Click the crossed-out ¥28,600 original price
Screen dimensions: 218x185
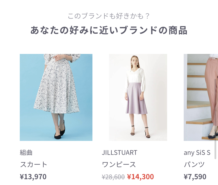pos(113,177)
